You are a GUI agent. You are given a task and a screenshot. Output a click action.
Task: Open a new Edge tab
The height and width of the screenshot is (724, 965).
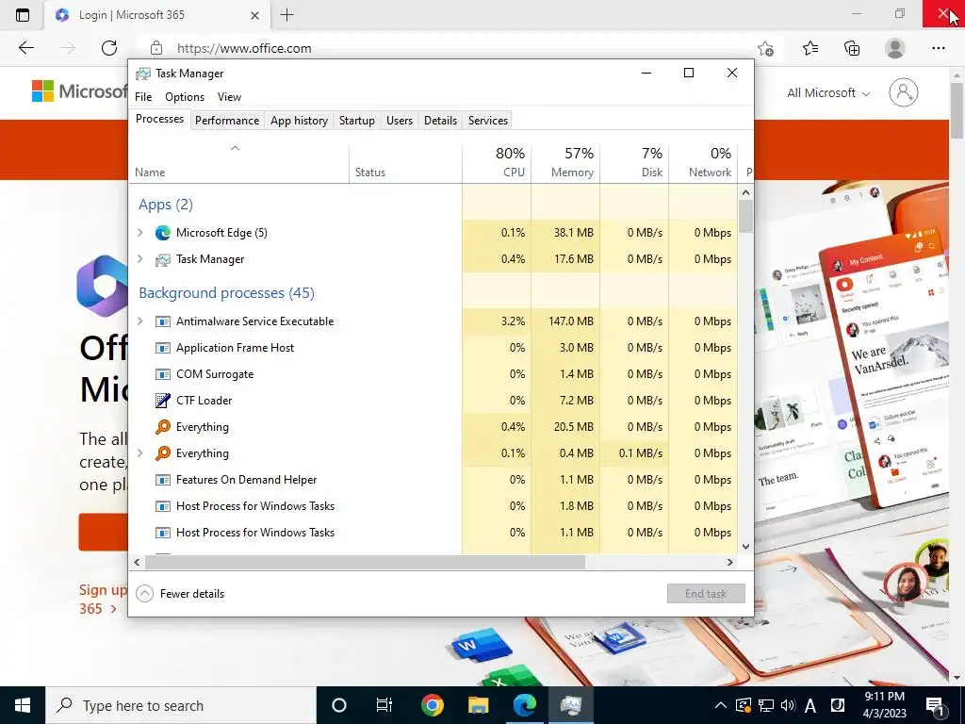point(286,15)
